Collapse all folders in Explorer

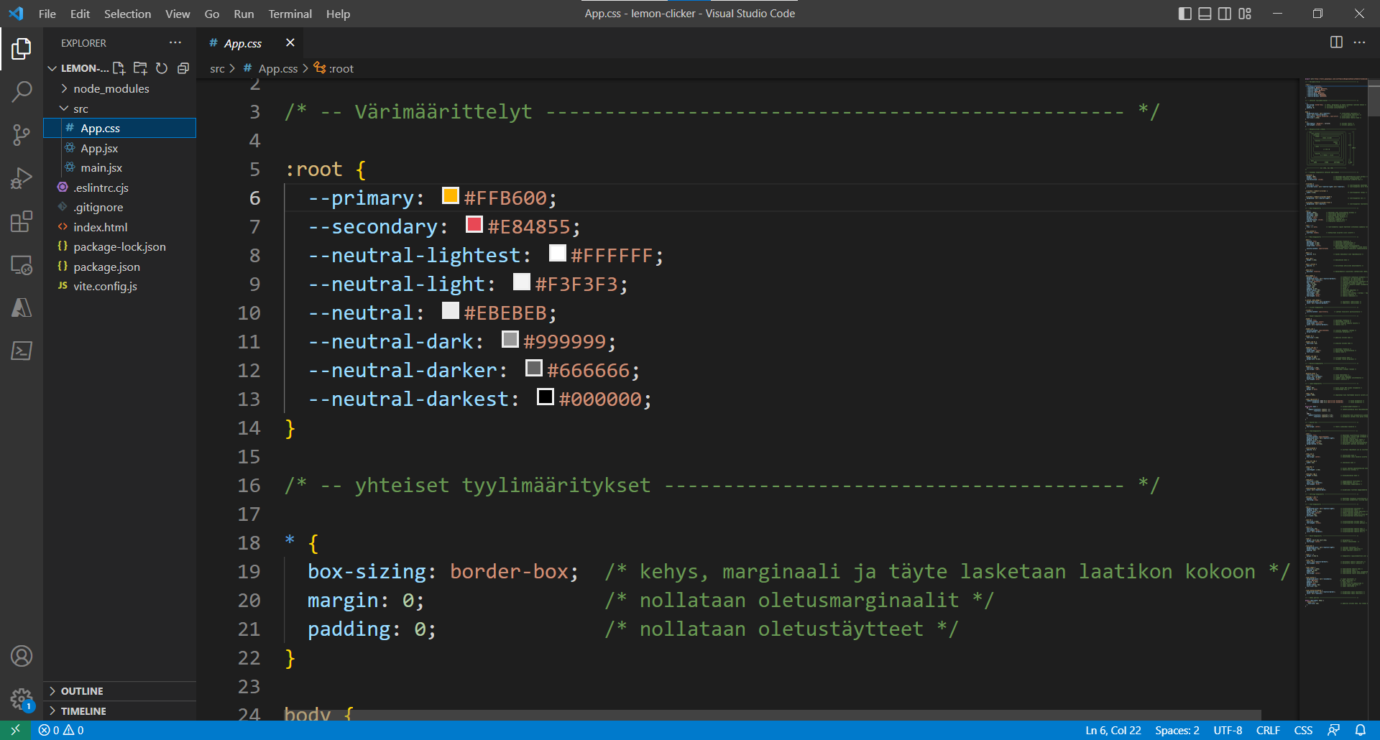[x=183, y=68]
